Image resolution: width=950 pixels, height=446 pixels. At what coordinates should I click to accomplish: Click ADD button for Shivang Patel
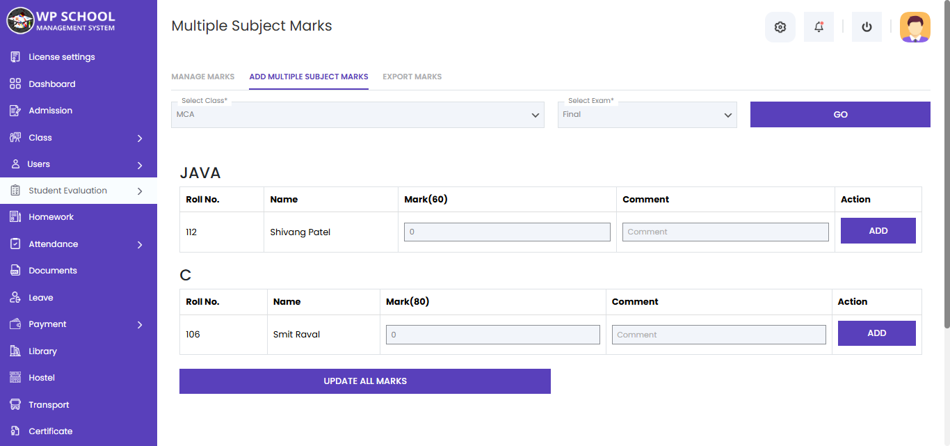point(878,231)
